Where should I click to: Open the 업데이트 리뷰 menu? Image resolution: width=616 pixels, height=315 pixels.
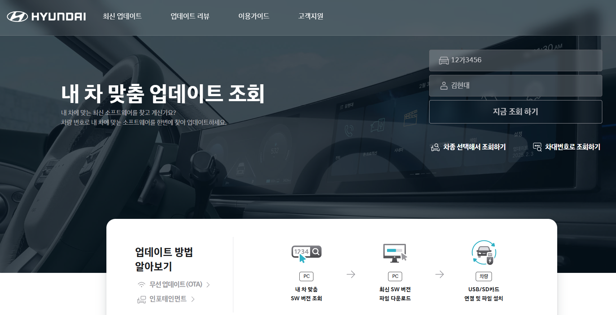(x=190, y=16)
